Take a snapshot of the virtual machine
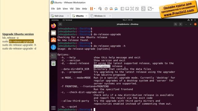The image size is (198, 111). (106, 9)
